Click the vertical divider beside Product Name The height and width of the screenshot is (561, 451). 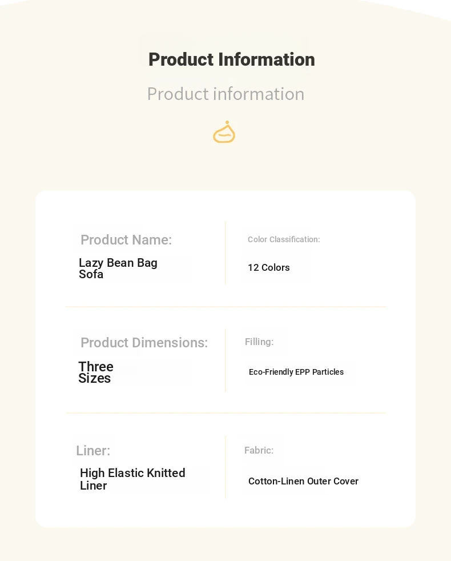pos(226,253)
